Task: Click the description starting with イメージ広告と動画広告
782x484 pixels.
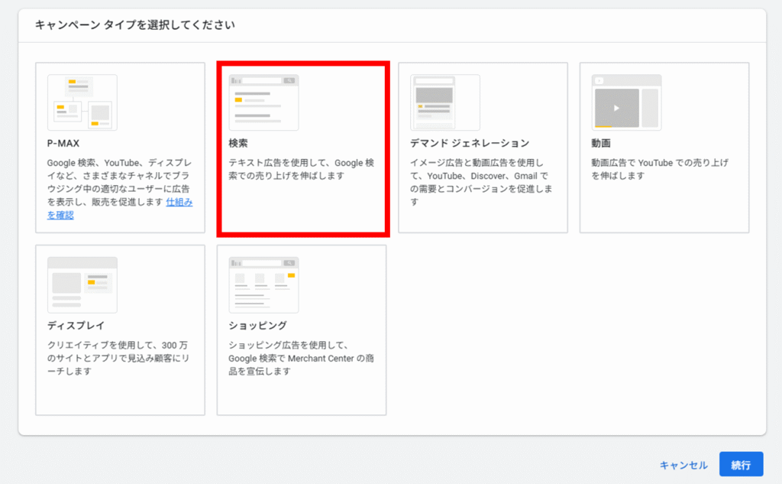Action: tap(481, 182)
